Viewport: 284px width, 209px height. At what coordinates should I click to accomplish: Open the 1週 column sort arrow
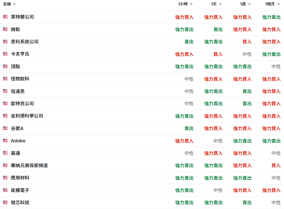pyautogui.click(x=249, y=4)
